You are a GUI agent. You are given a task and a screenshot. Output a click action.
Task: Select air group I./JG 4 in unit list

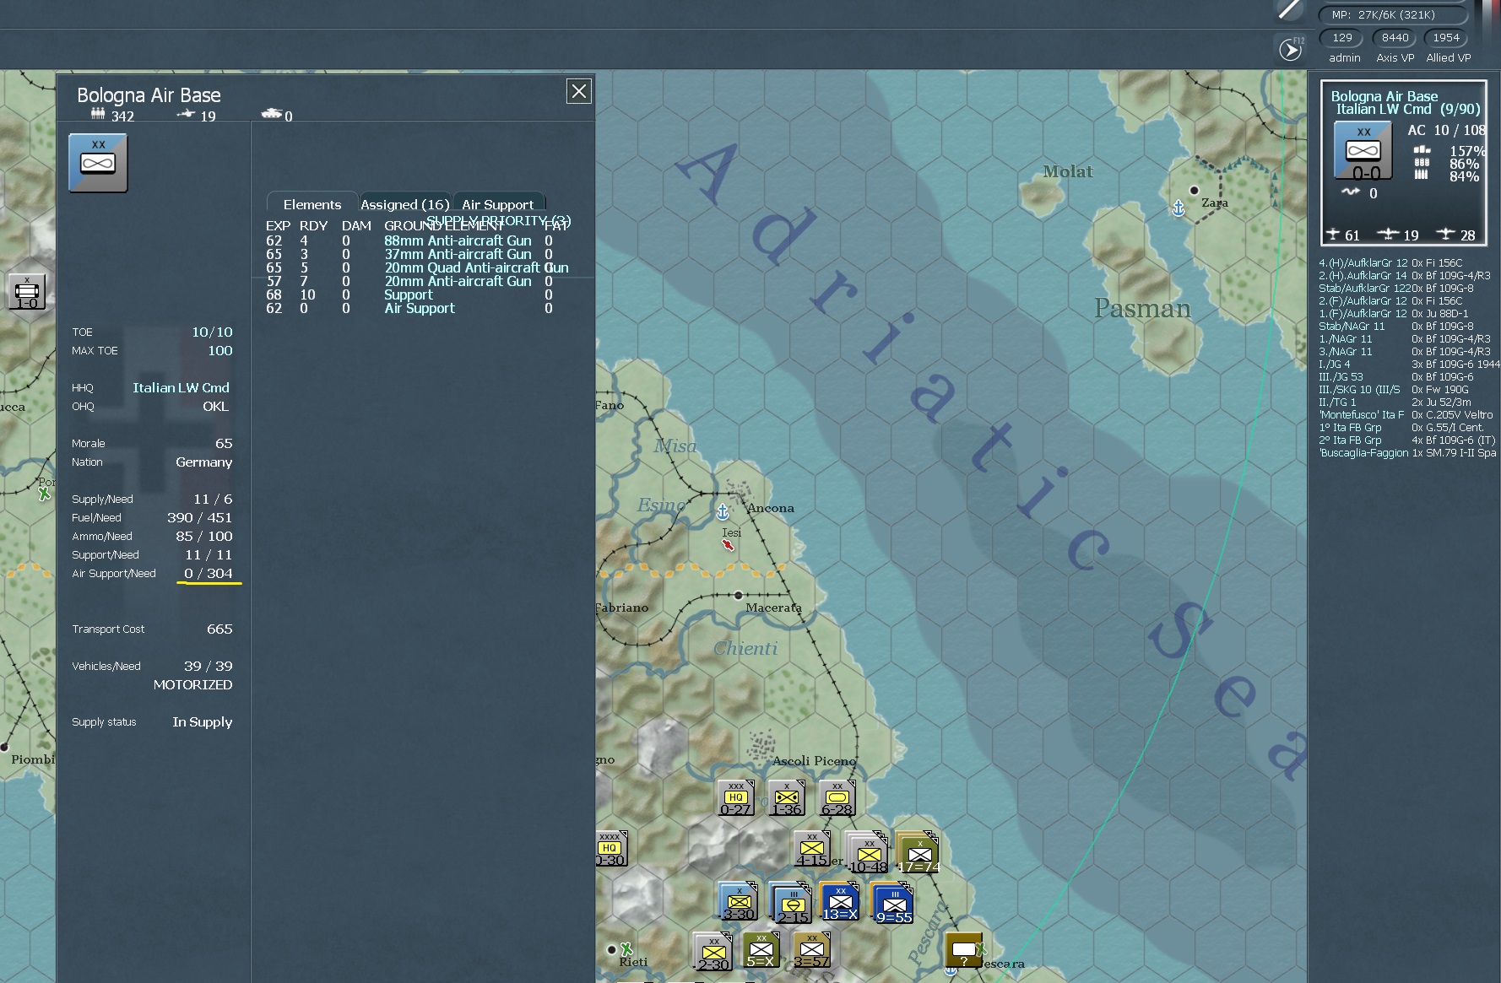1409,365
